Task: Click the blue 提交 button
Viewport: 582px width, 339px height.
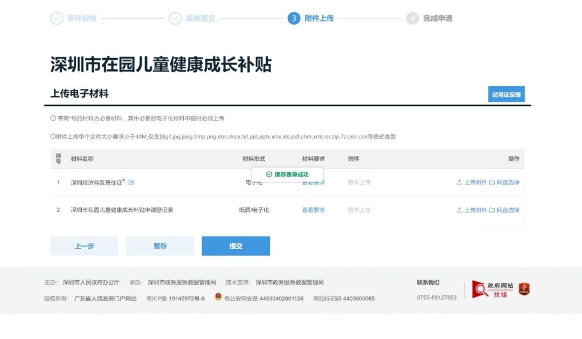Action: [x=235, y=246]
